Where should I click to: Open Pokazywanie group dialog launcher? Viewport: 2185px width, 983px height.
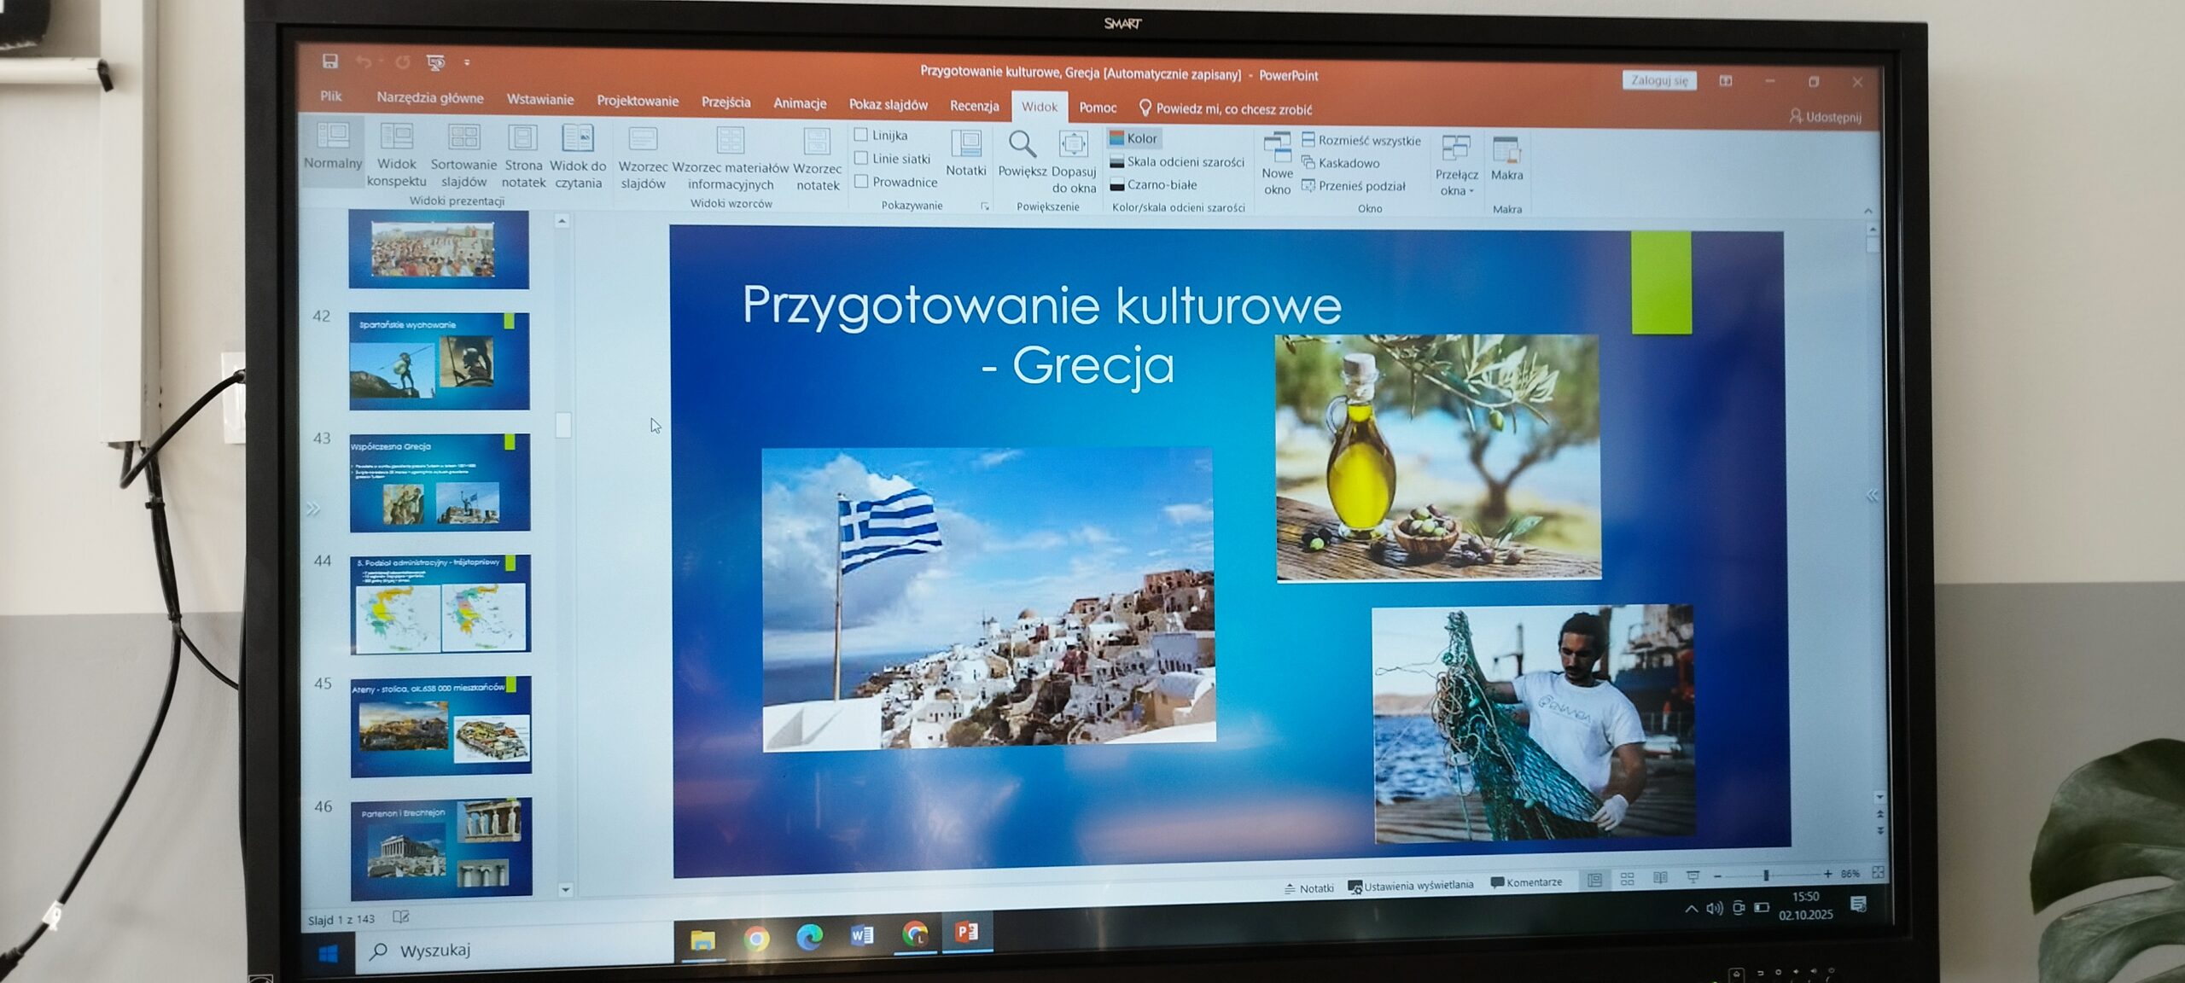pyautogui.click(x=985, y=206)
